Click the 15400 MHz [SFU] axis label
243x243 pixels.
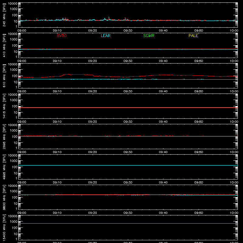click(4, 228)
